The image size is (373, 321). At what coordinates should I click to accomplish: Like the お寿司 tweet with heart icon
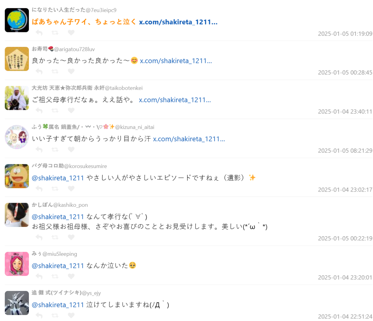pyautogui.click(x=71, y=71)
